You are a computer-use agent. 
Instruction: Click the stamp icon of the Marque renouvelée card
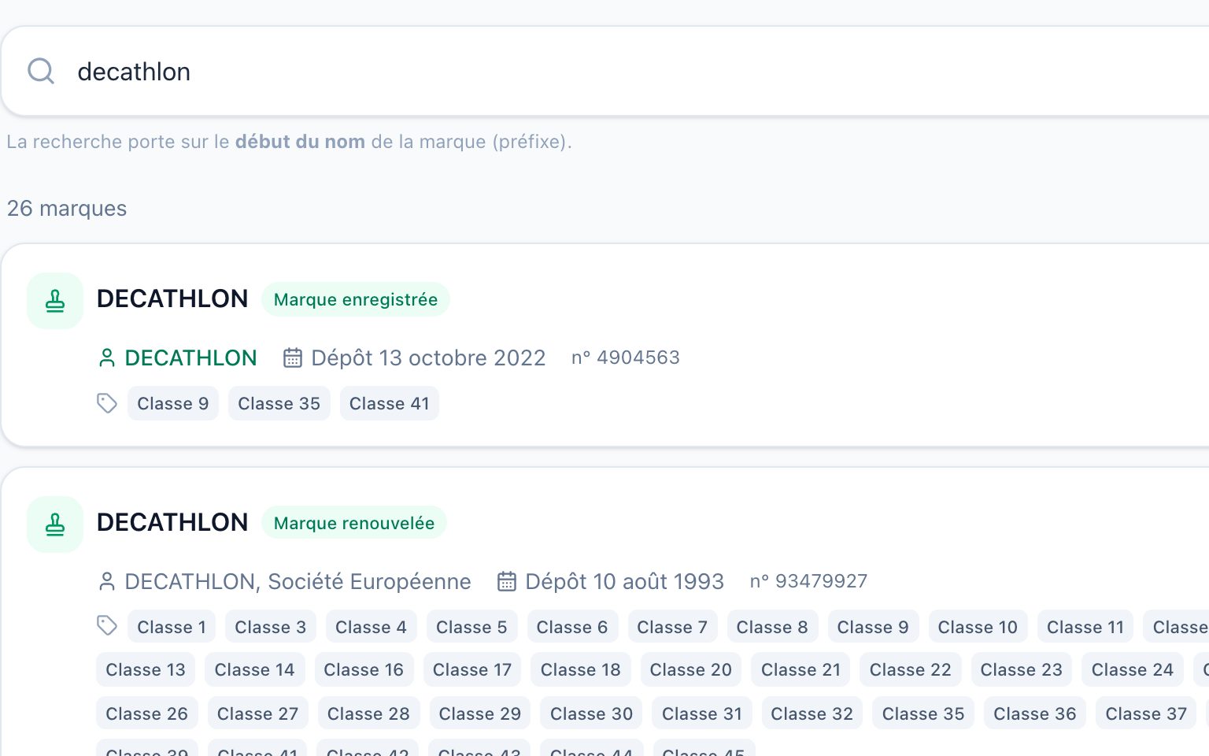tap(55, 524)
